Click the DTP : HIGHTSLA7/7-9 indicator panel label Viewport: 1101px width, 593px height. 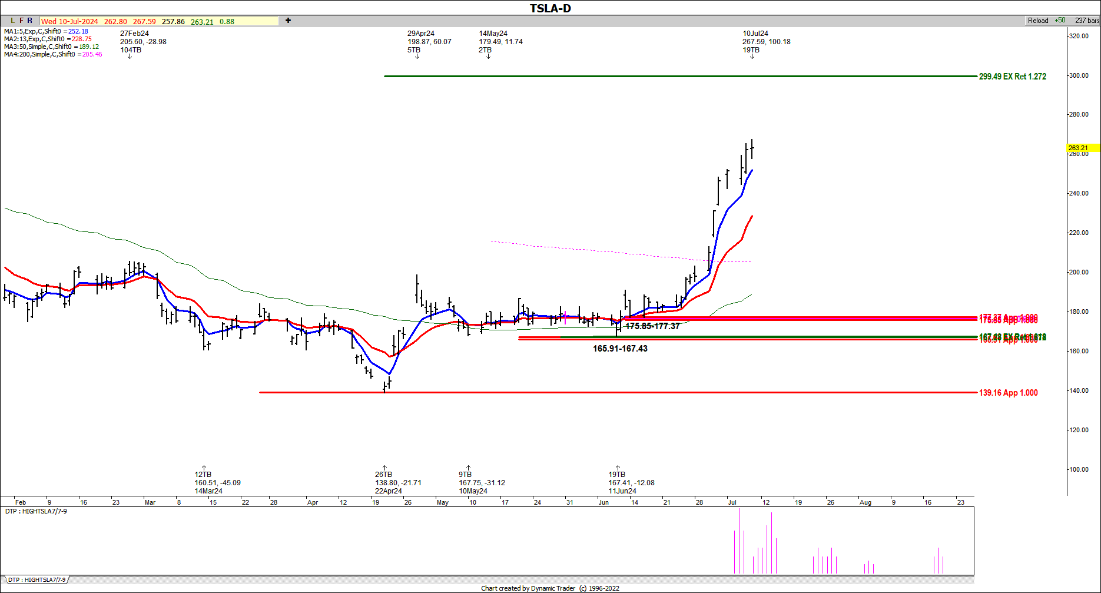pyautogui.click(x=36, y=511)
